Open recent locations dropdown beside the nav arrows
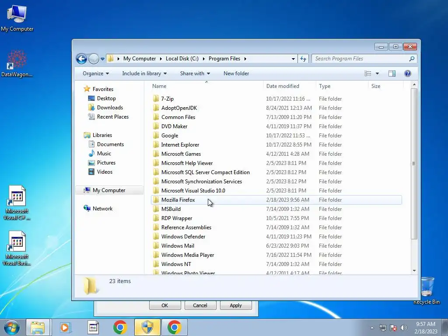Screen dimensions: 448x336 click(102, 59)
